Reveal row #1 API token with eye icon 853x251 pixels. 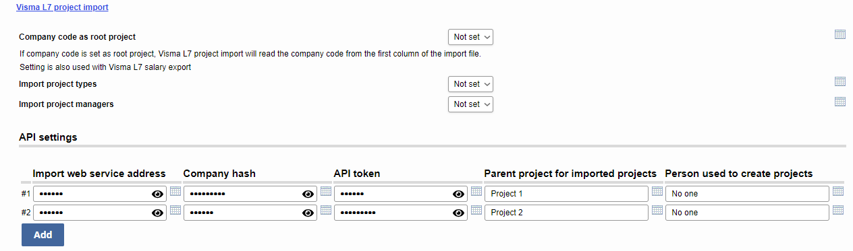459,194
